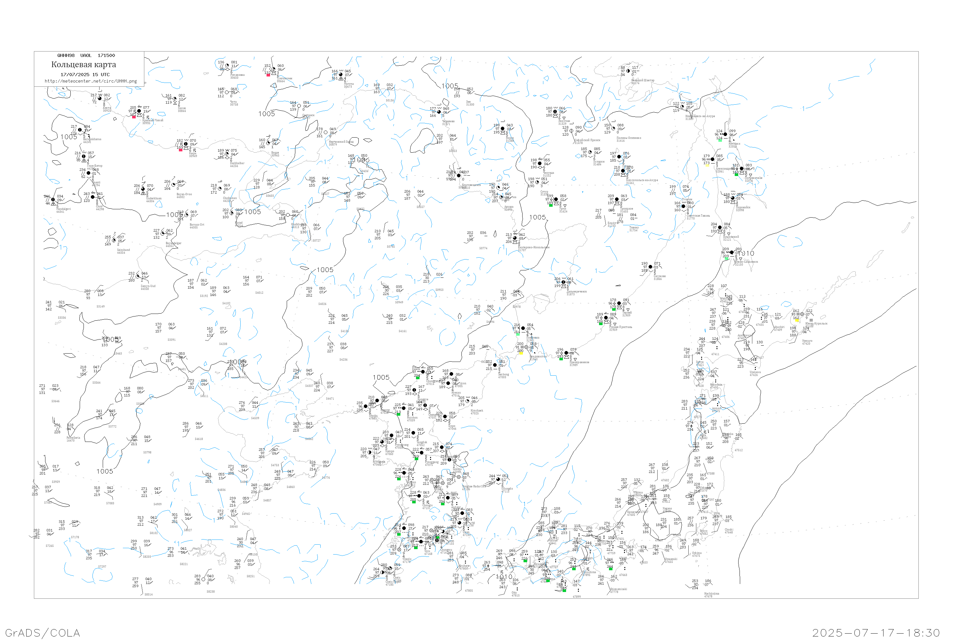Click the station circle at Улан-Батор

[x=84, y=156]
